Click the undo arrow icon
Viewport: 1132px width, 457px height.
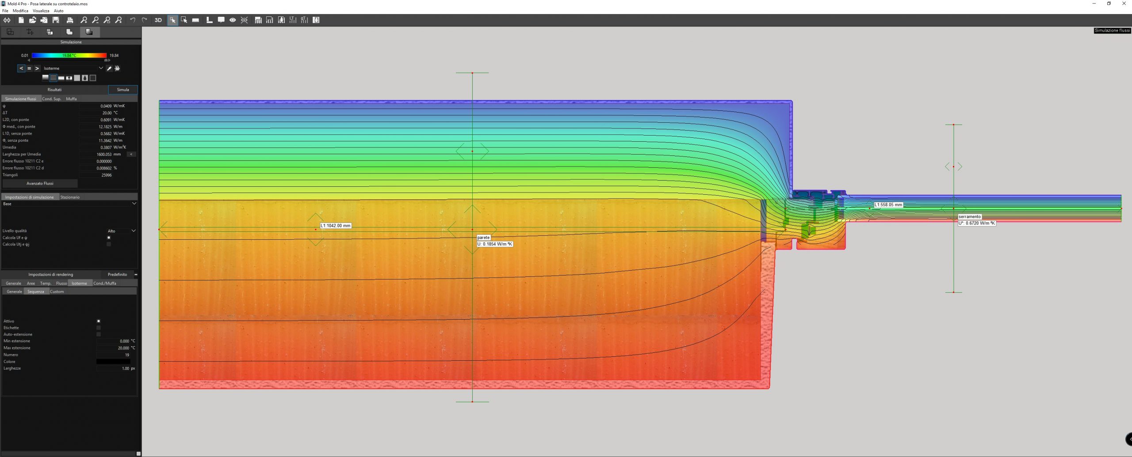133,20
